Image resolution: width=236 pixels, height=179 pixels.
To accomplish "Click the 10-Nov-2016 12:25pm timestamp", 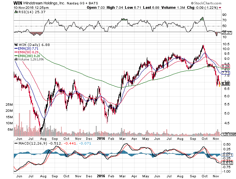I will [x=31, y=7].
